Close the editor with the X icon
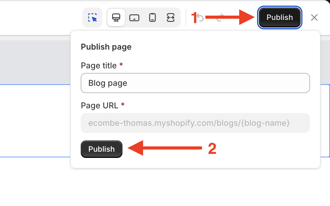 coord(314,17)
